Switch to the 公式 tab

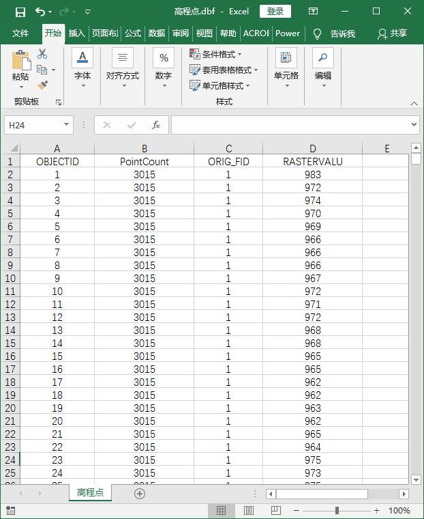point(133,33)
